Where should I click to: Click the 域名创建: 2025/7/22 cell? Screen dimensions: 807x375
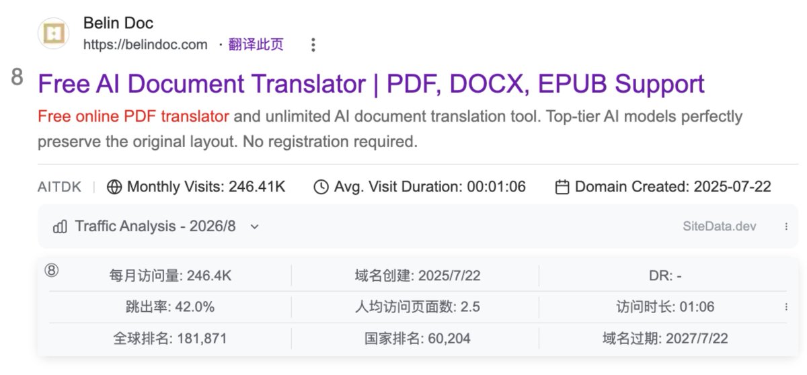(x=418, y=276)
